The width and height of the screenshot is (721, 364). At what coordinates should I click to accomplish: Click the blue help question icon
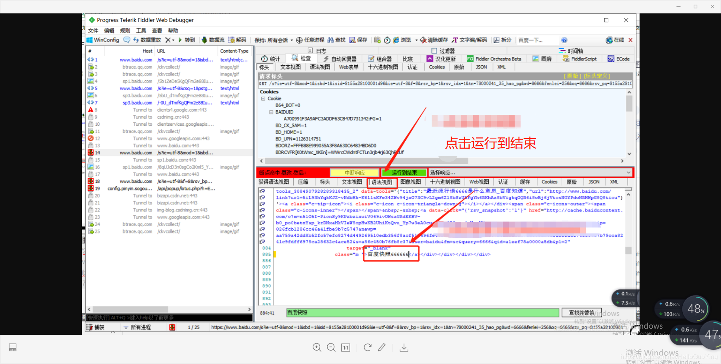564,40
